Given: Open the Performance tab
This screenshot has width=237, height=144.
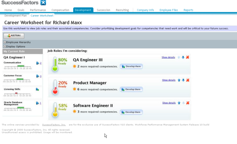Looking at the screenshot, I should pos(38,10).
